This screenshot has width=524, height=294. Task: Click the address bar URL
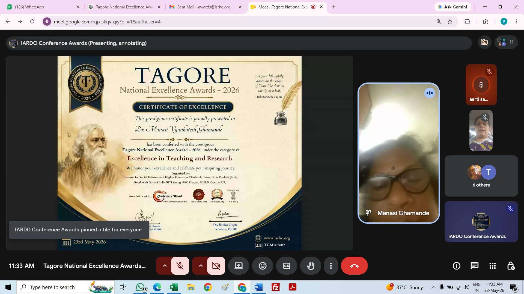[107, 22]
